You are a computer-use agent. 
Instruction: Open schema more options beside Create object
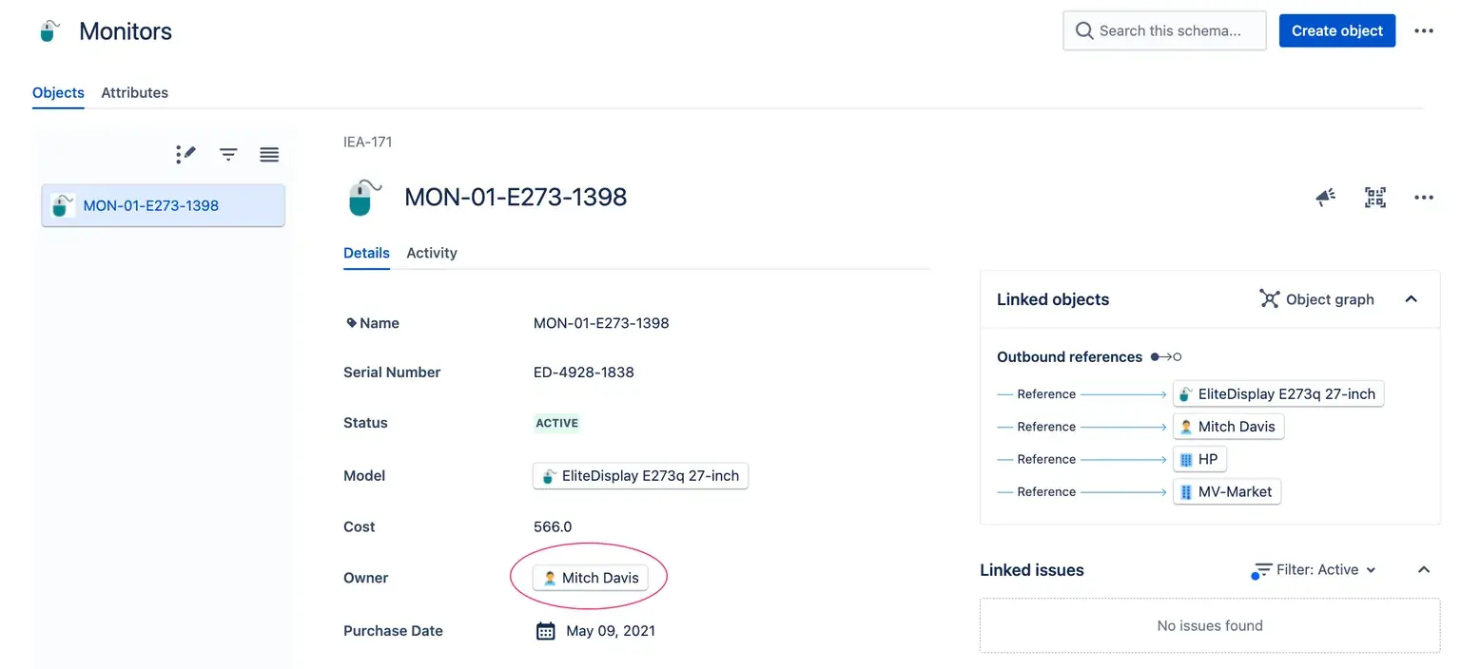click(1423, 31)
